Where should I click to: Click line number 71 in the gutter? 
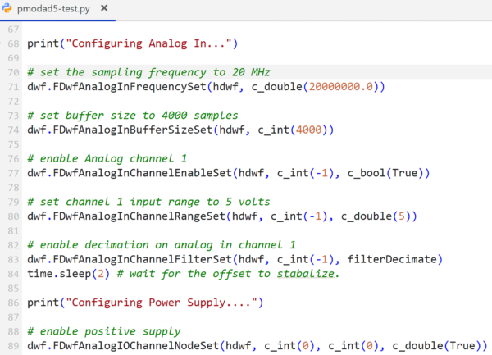tap(11, 86)
